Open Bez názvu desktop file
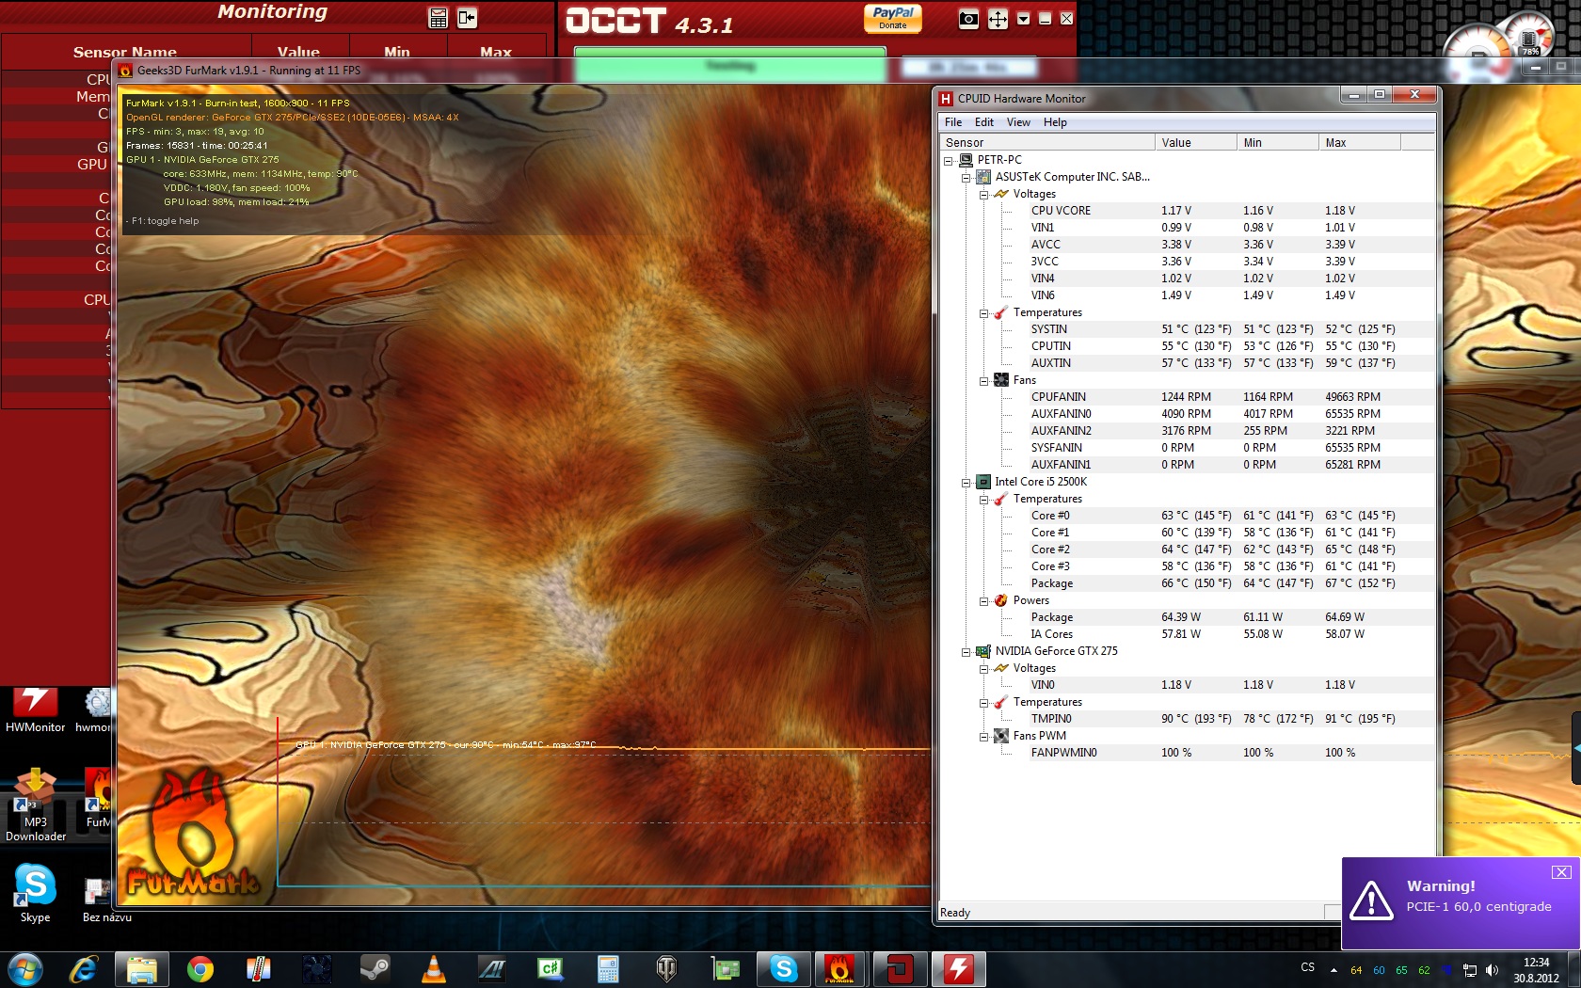Screen dimensions: 1581x988 click(106, 900)
